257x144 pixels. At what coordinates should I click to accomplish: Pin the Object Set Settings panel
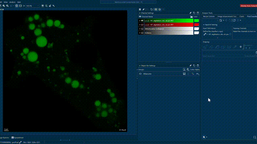[x=190, y=66]
